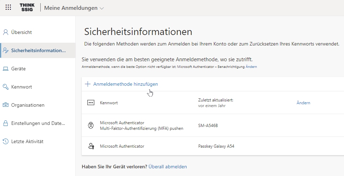Open the app launcher grid icon

coord(8,7)
